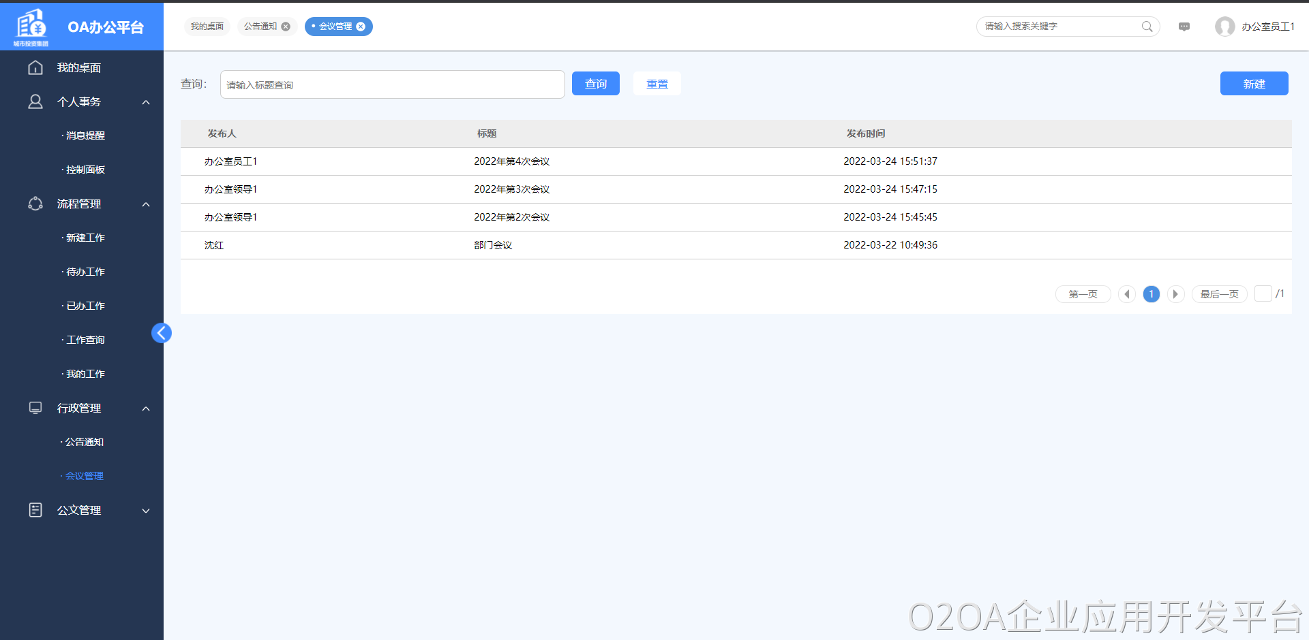Screen dimensions: 1309x640
Task: Click the search magnifier icon in top bar
Action: tap(1147, 27)
